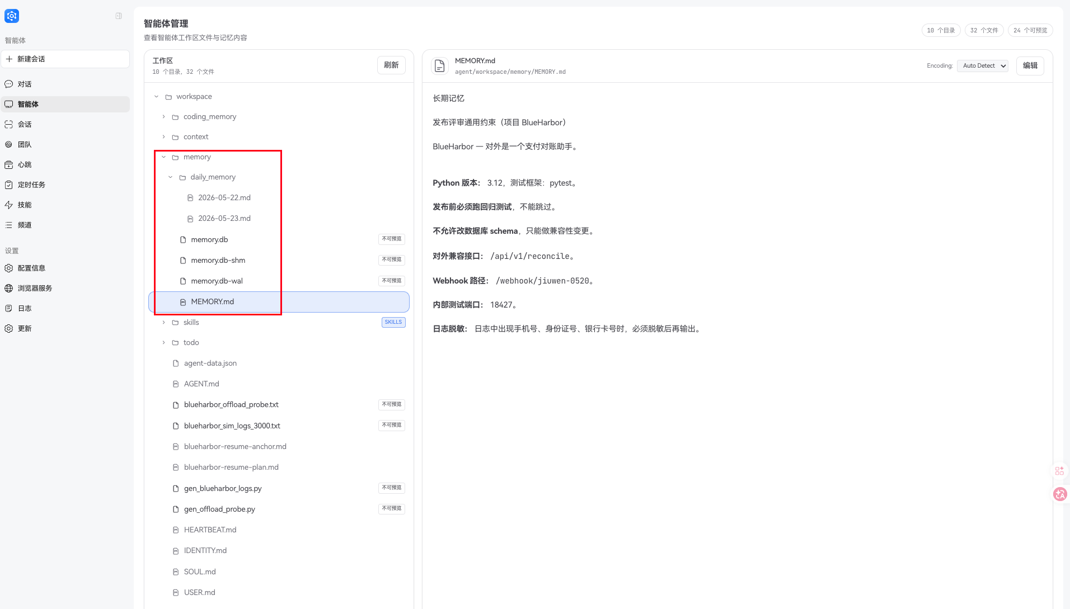The width and height of the screenshot is (1070, 609).
Task: Collapse the sidebar panel icon
Action: point(119,16)
